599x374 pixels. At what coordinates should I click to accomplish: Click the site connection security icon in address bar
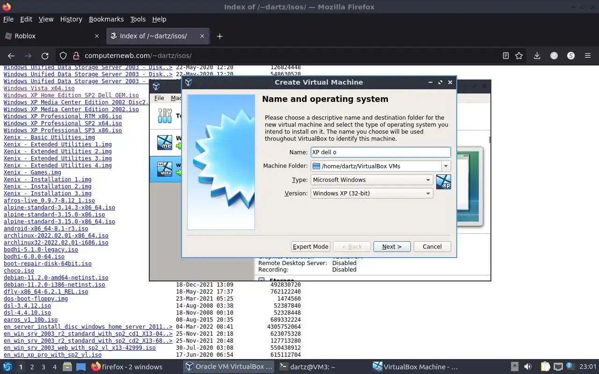coord(76,56)
